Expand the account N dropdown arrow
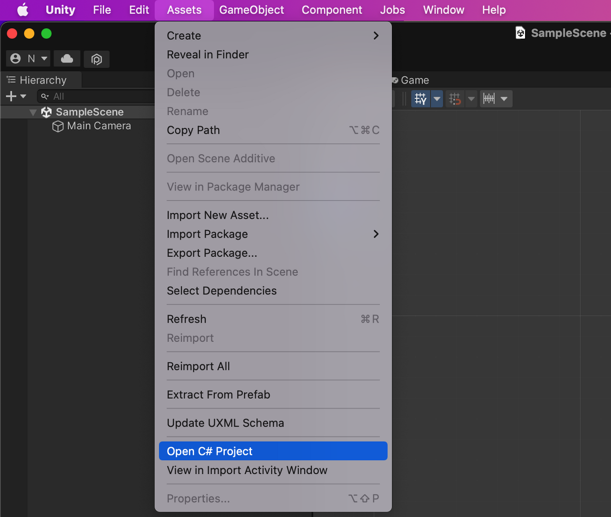 click(44, 59)
